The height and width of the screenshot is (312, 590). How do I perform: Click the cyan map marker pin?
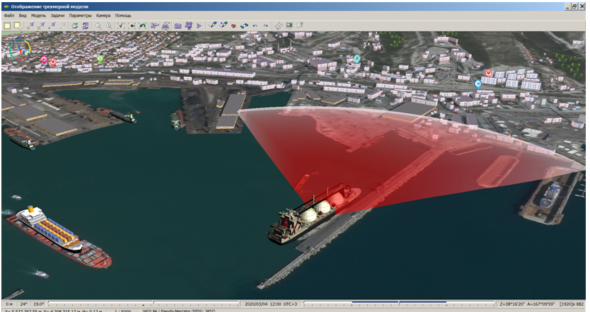[x=357, y=59]
